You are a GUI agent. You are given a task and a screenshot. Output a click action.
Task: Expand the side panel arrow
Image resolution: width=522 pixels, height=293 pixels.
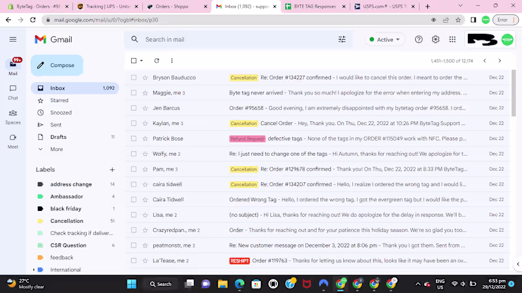pyautogui.click(x=518, y=264)
